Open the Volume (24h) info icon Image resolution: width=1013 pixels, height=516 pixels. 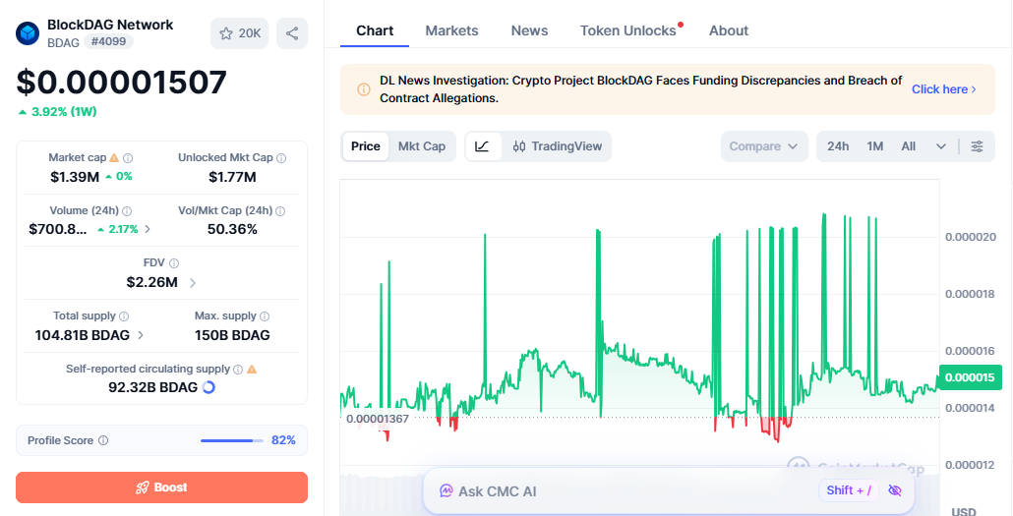127,210
